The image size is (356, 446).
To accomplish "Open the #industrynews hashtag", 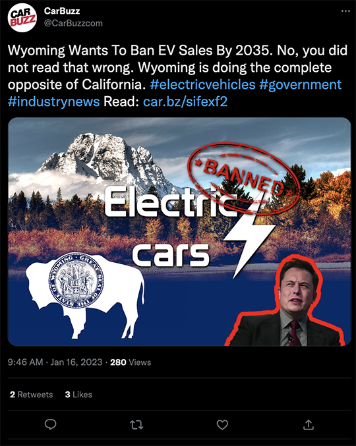I will click(x=54, y=101).
